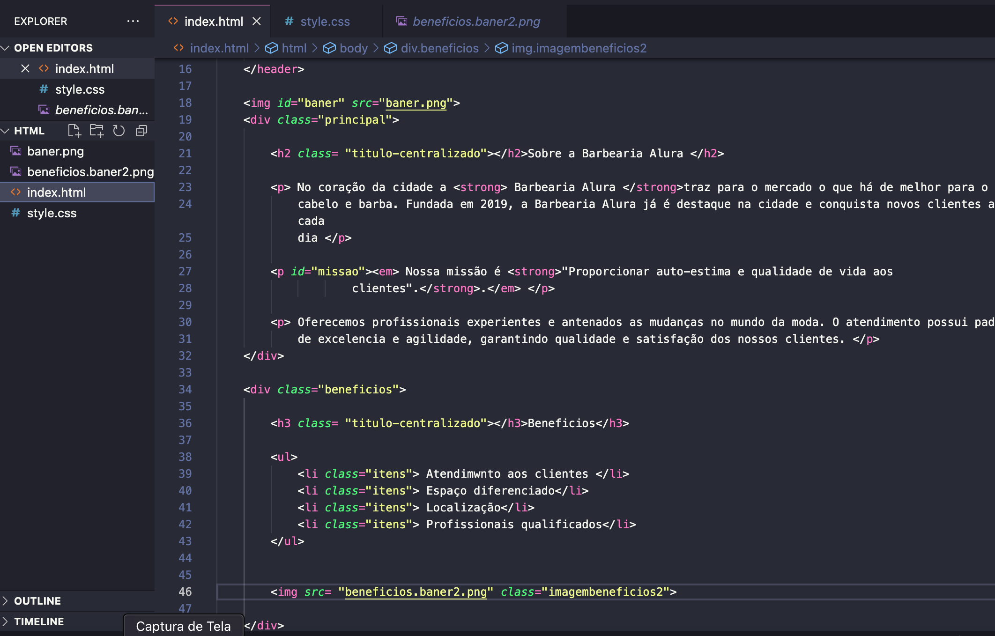Click "principal" class value on line 19
995x636 pixels.
355,119
